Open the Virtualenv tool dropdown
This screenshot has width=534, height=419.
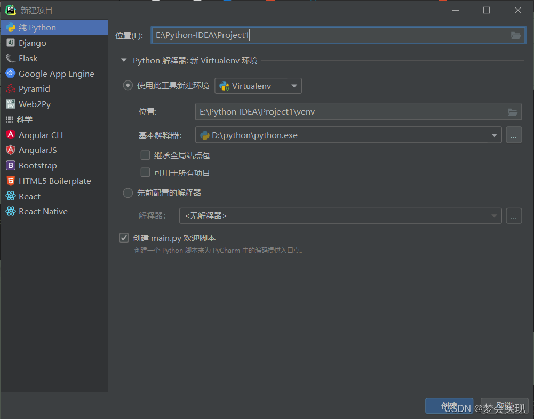258,86
